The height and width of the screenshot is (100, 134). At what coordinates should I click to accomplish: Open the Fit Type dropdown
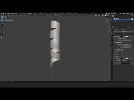point(126,39)
